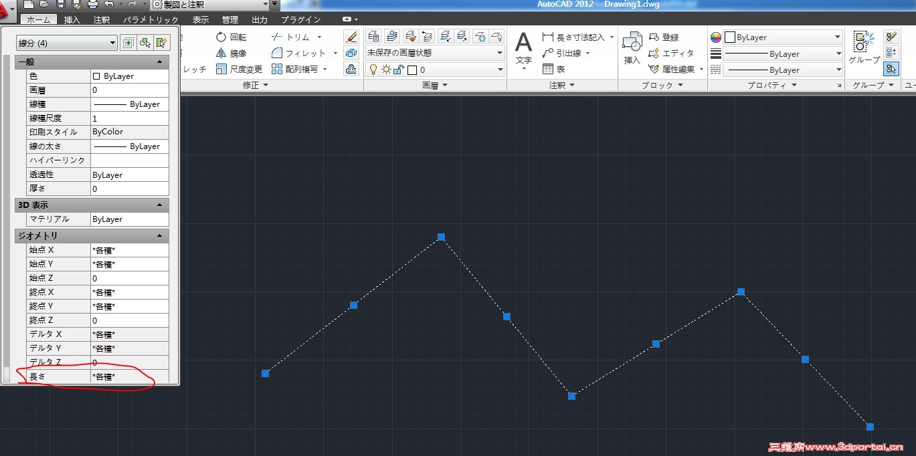The image size is (916, 456).
Task: Expand the Annotation (注釈) panel
Action: [x=562, y=85]
